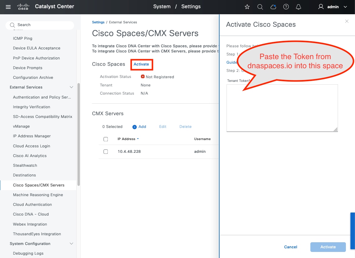Open Authentication and Policy Servers
Screen dimensions: 355x258
[42, 97]
